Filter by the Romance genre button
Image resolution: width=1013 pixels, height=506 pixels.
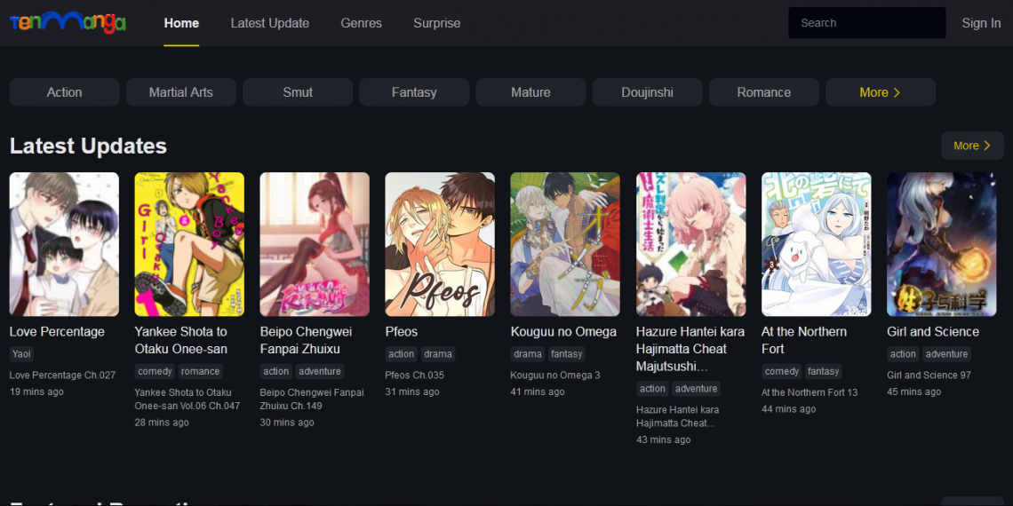[763, 92]
